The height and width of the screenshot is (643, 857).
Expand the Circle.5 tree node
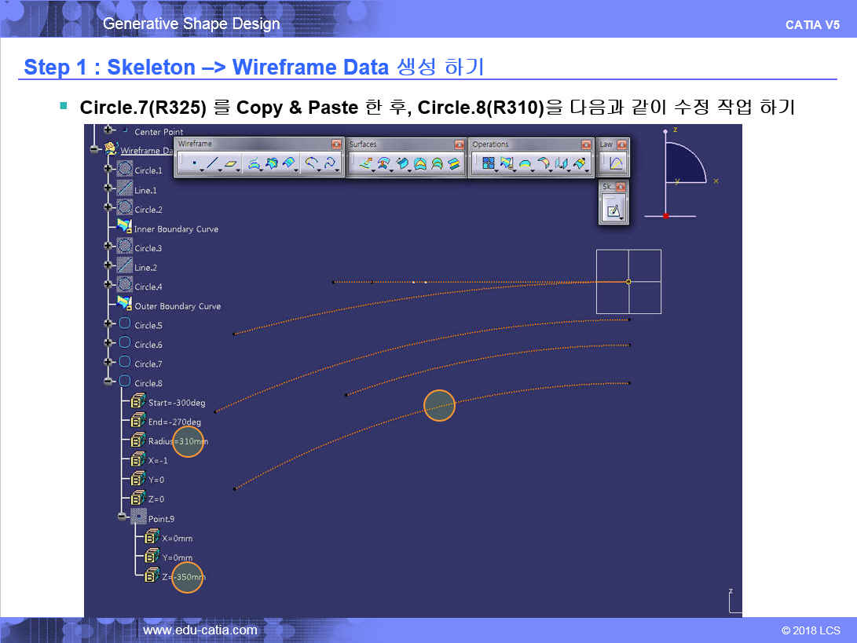108,324
